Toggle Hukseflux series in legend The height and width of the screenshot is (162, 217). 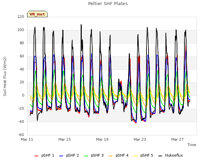171,155
